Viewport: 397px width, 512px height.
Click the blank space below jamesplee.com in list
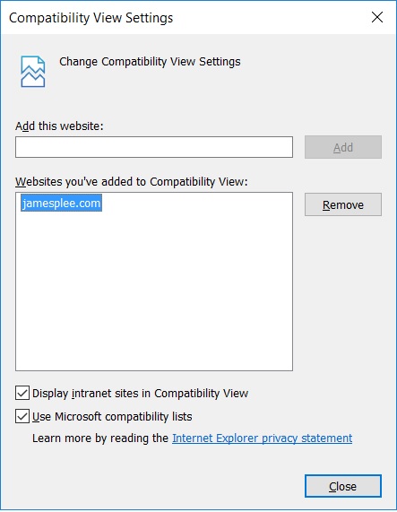154,291
